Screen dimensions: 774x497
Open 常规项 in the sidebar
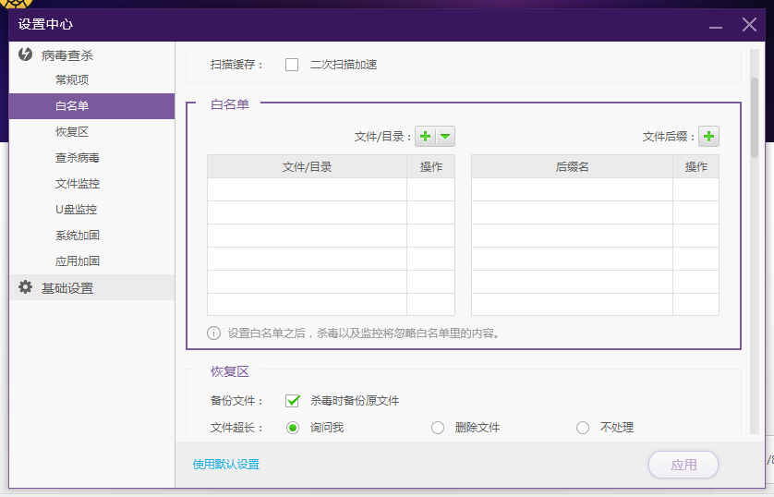72,80
